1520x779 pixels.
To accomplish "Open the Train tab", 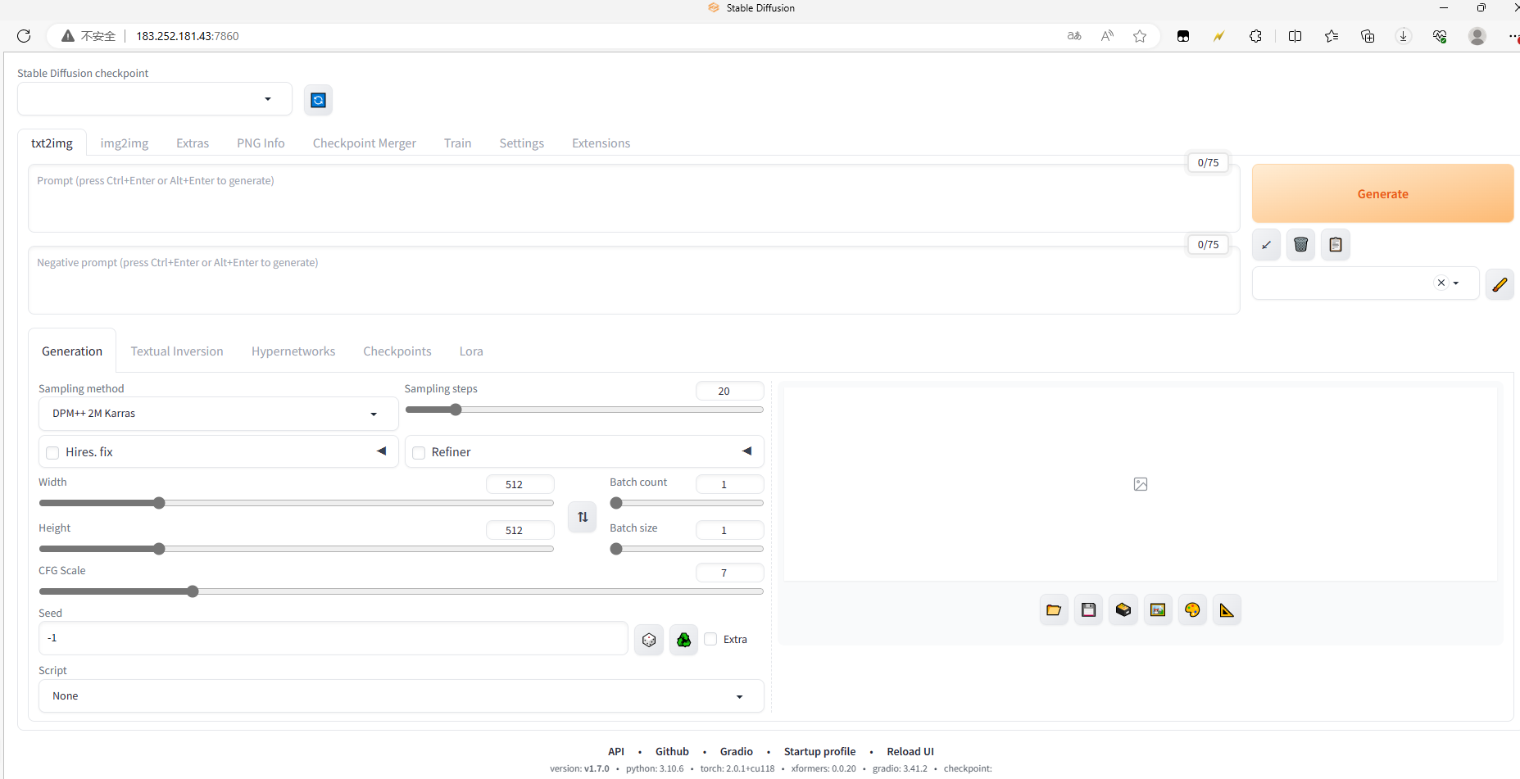I will pyautogui.click(x=458, y=143).
